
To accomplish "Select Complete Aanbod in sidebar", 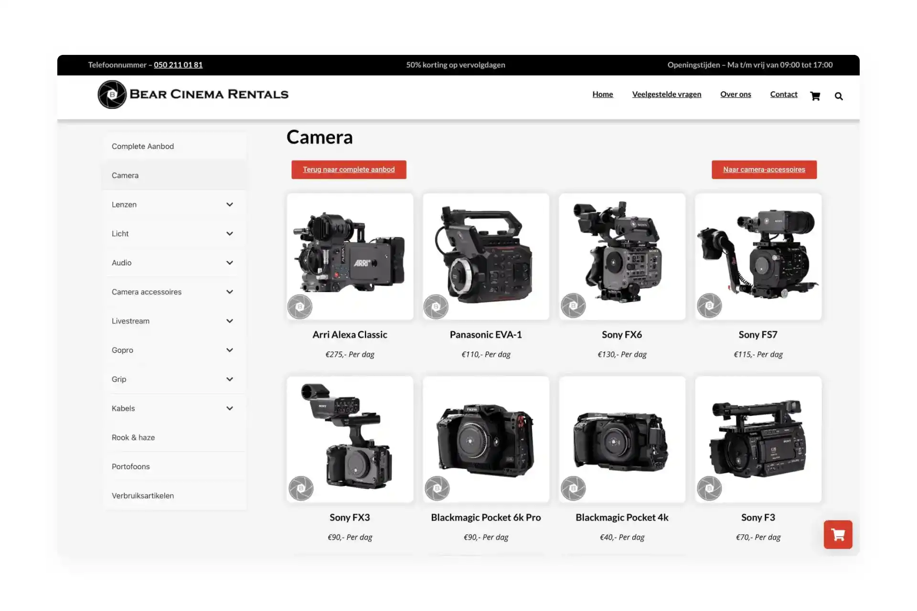I will (x=174, y=146).
